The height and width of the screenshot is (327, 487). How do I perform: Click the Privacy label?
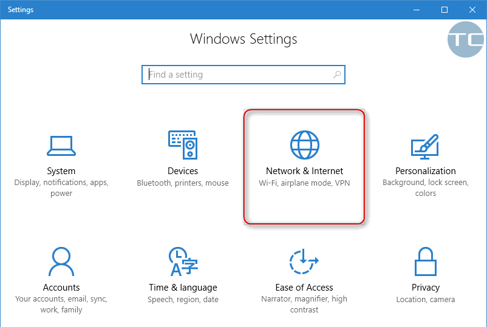426,288
